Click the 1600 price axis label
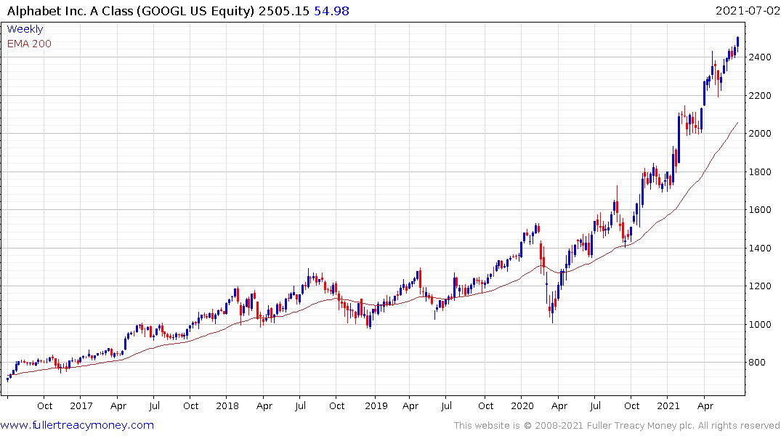This screenshot has height=436, width=781. point(760,210)
